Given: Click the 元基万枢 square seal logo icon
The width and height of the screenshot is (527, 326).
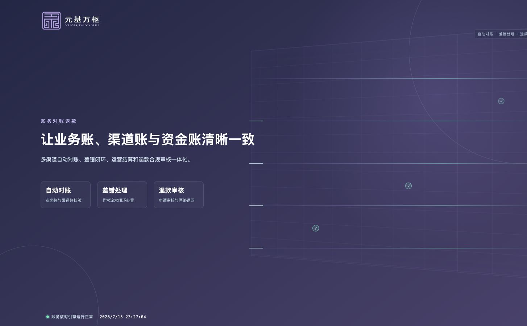Looking at the screenshot, I should tap(51, 21).
